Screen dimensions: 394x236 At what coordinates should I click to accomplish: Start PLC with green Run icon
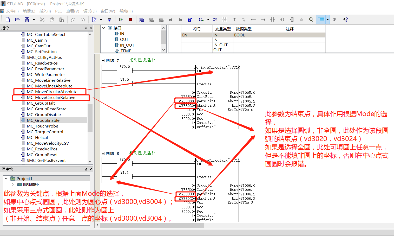click(121, 20)
